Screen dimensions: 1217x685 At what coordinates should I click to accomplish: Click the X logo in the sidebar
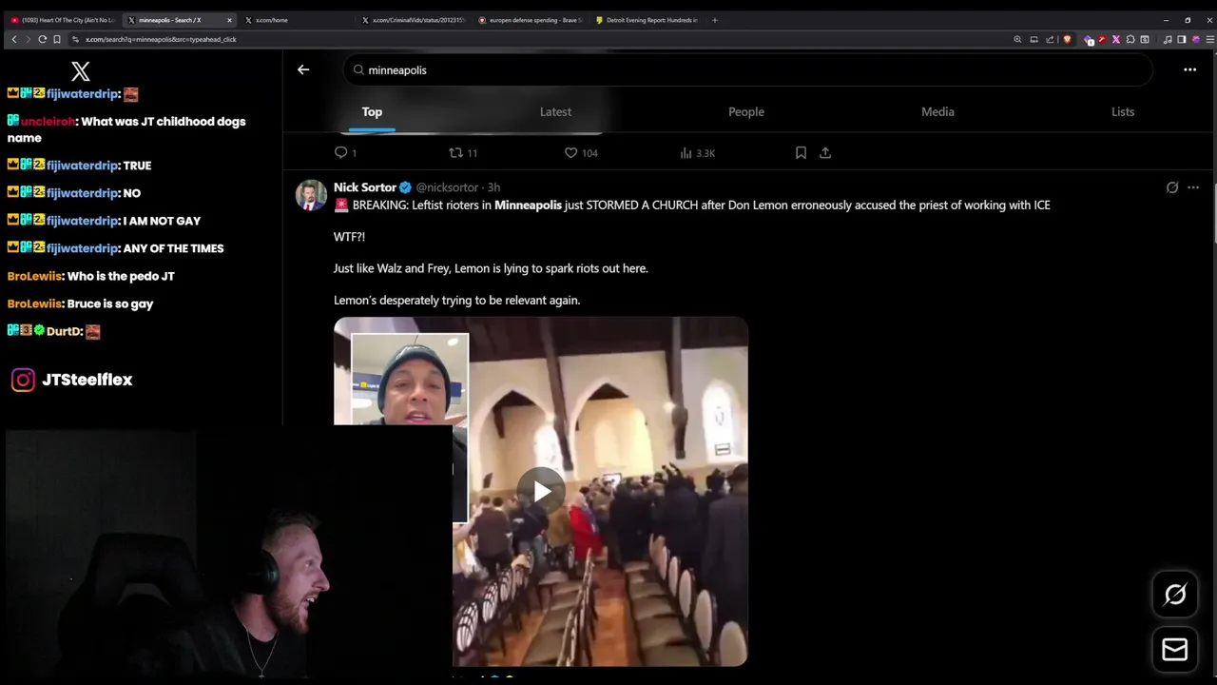81,70
